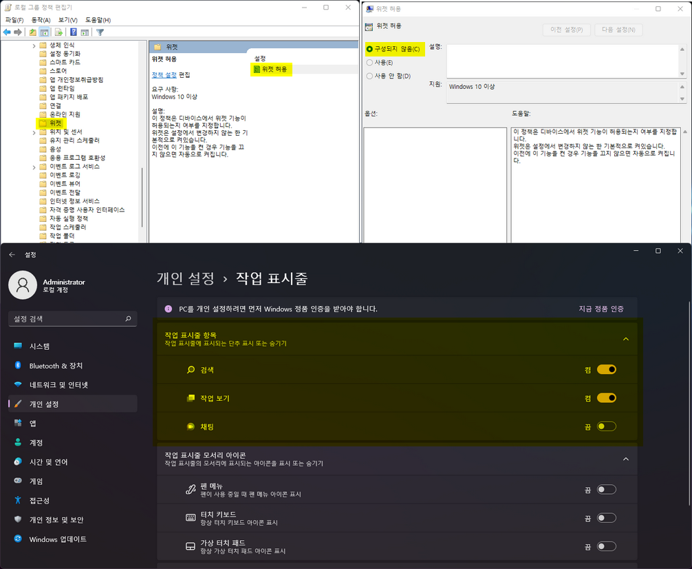Click 이전 설정(P) button

[x=567, y=30]
